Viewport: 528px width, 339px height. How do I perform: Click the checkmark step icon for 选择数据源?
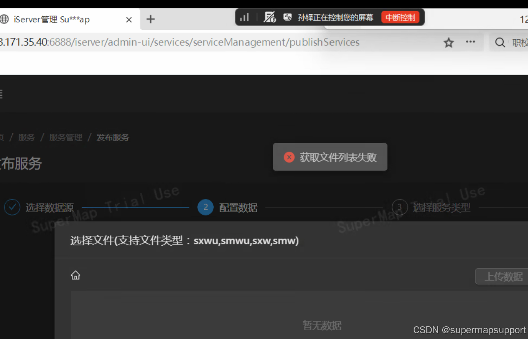tap(12, 207)
